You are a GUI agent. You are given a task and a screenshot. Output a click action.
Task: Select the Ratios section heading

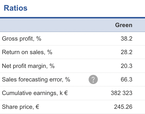coord(16,8)
